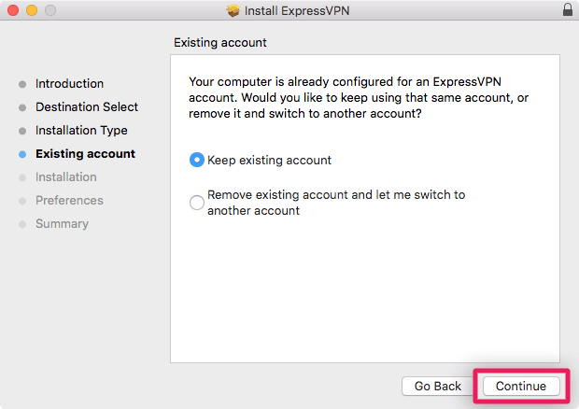The width and height of the screenshot is (579, 409).
Task: Close the installer with red button
Action: click(x=13, y=10)
